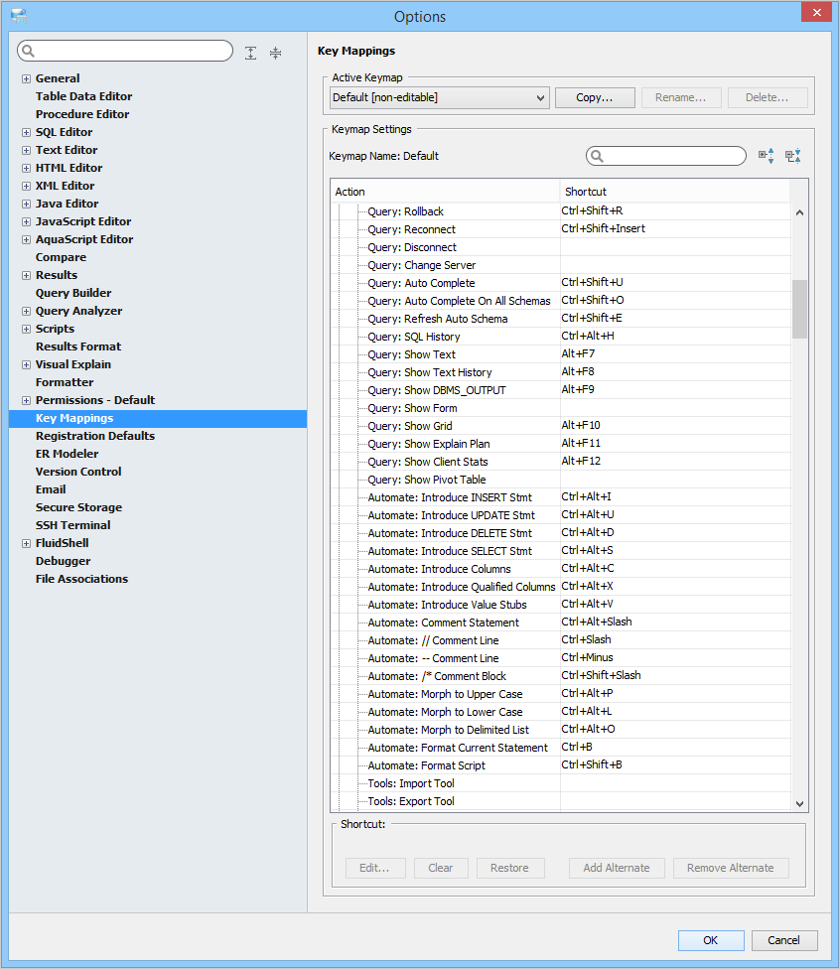Select 'Tools: Import Tool' row

pyautogui.click(x=561, y=783)
